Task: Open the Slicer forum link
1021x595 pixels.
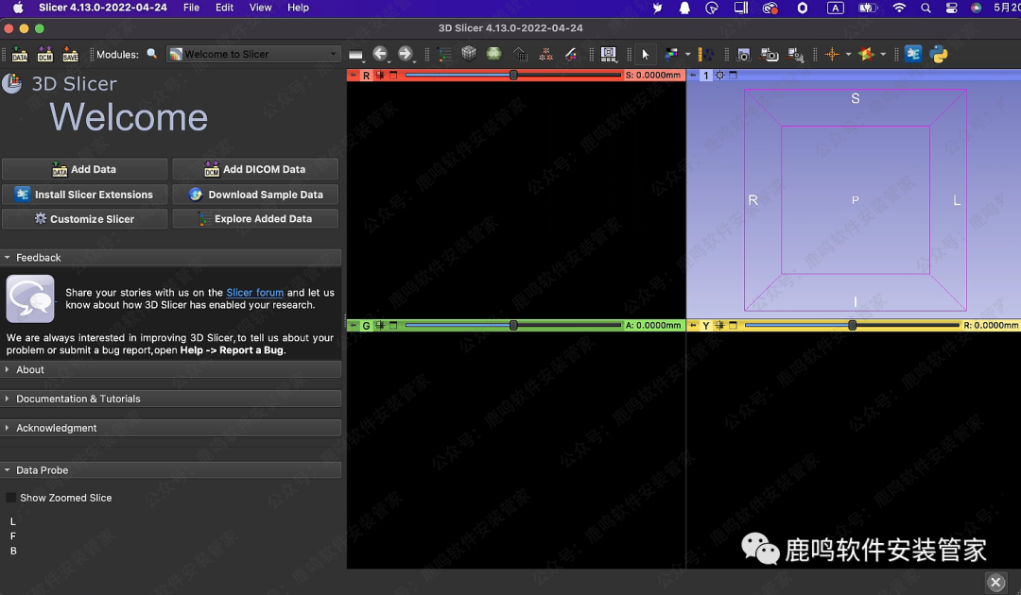Action: (x=254, y=293)
